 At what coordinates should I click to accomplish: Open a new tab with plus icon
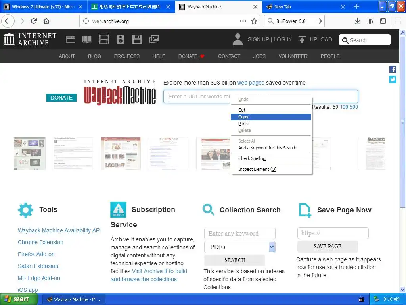pos(356,6)
